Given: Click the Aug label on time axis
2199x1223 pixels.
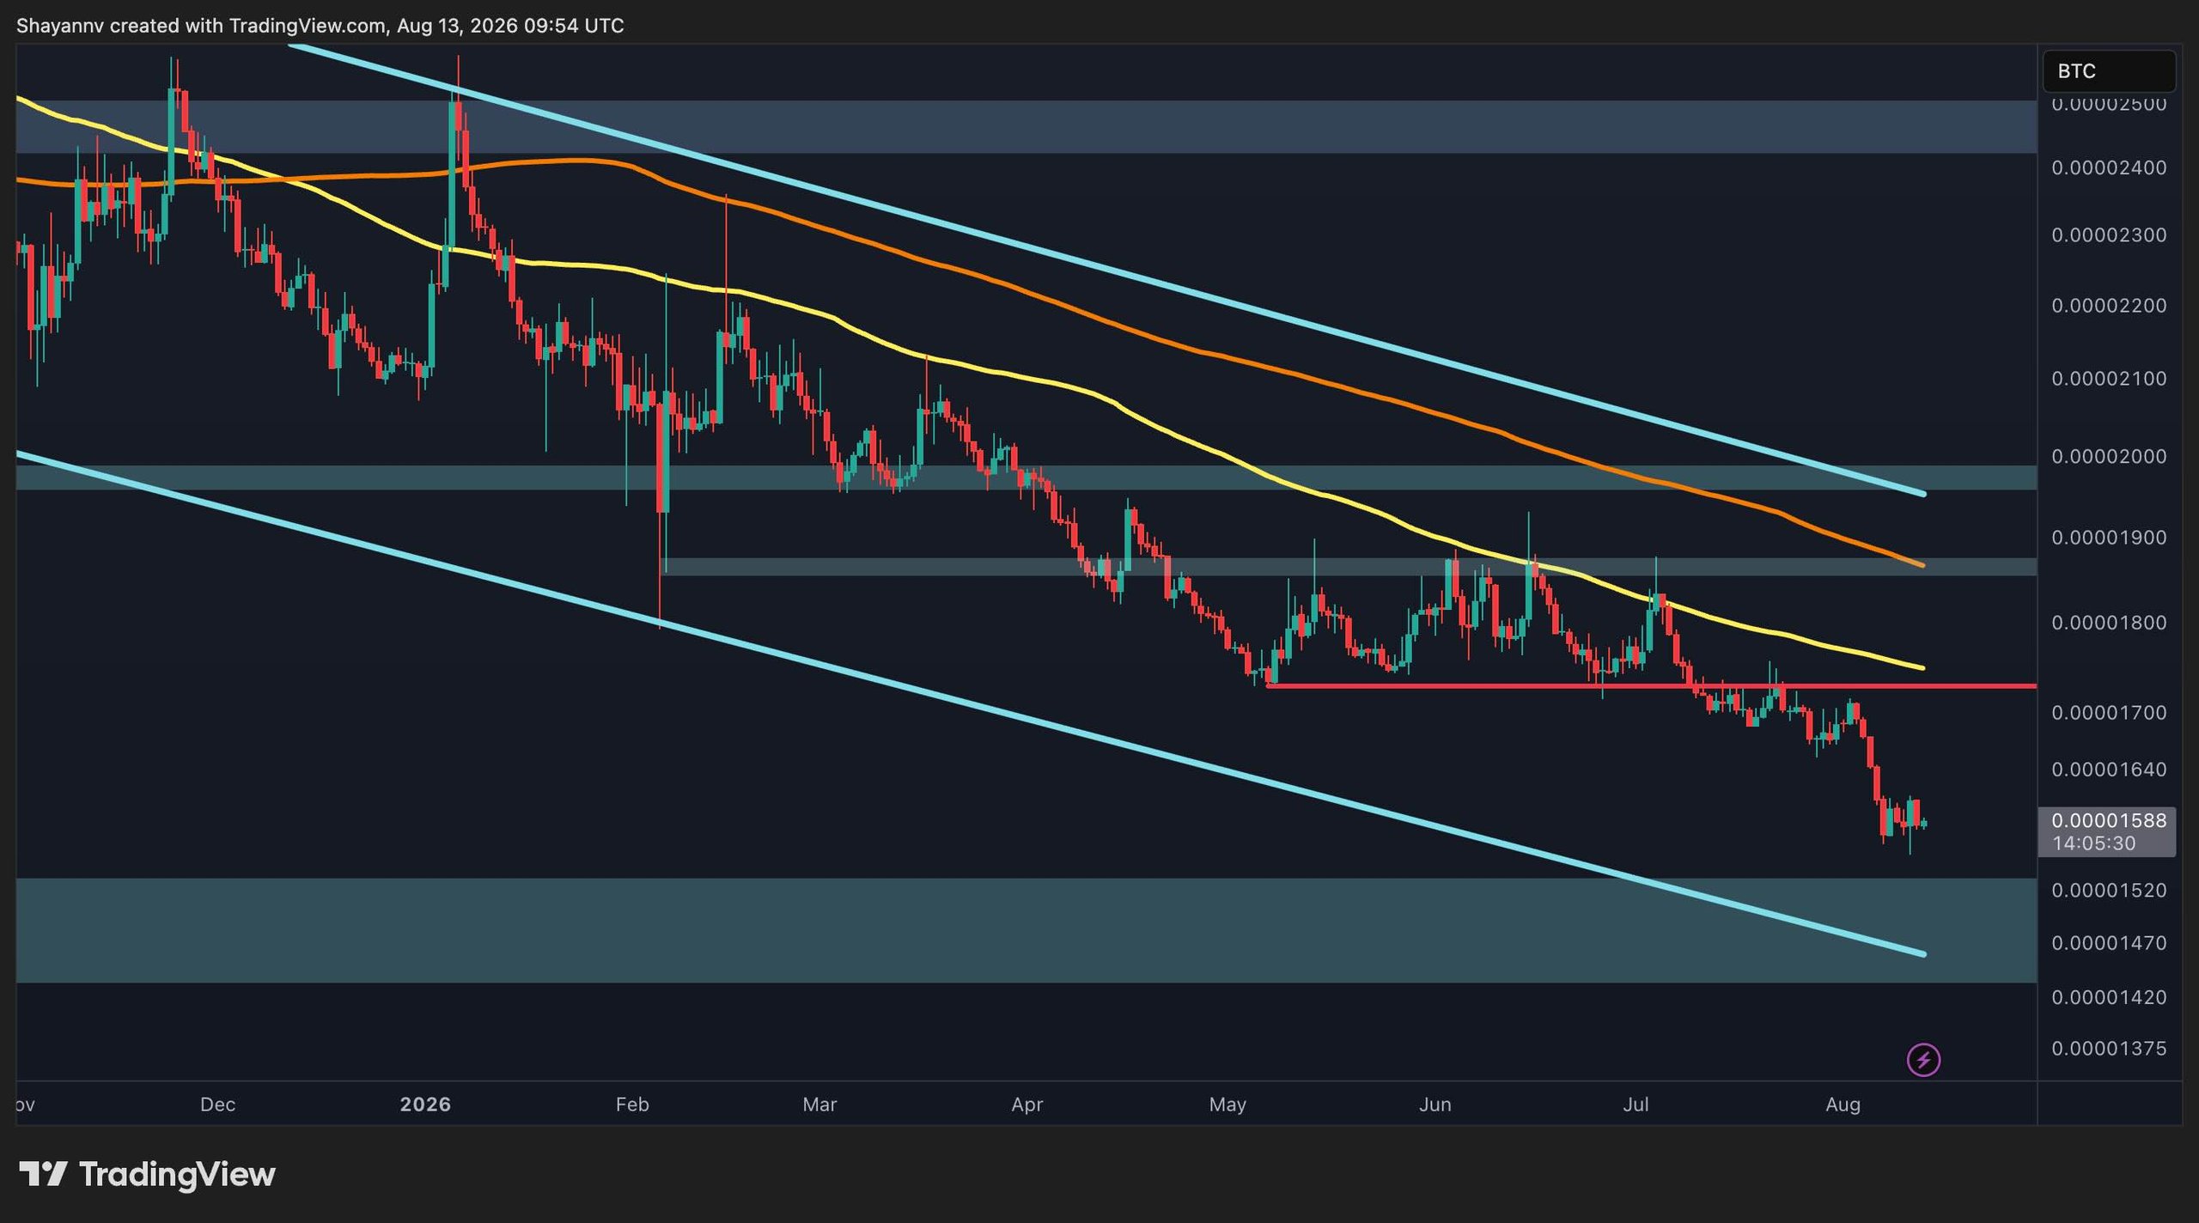Looking at the screenshot, I should (1843, 1104).
